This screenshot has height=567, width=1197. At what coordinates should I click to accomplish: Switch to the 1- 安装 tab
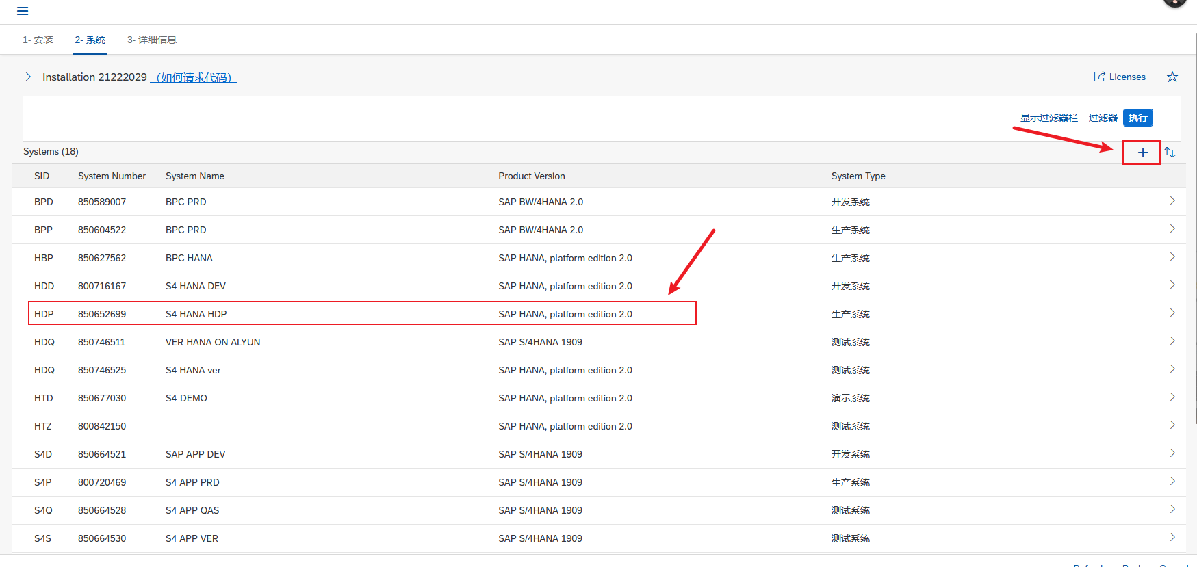[x=38, y=40]
